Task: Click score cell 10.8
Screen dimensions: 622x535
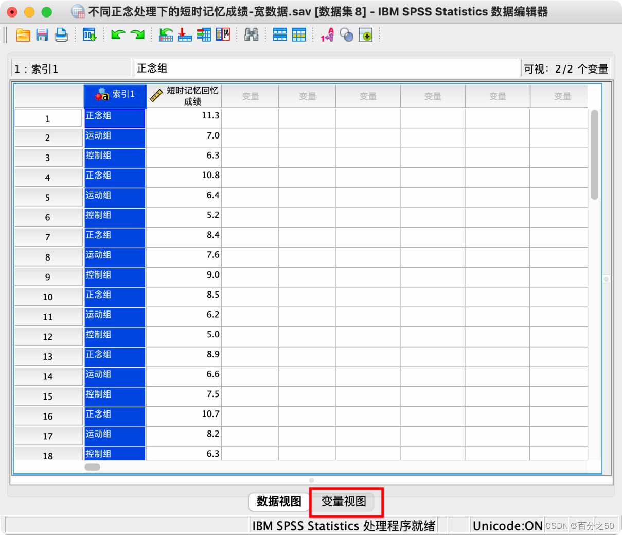Action: coord(184,177)
